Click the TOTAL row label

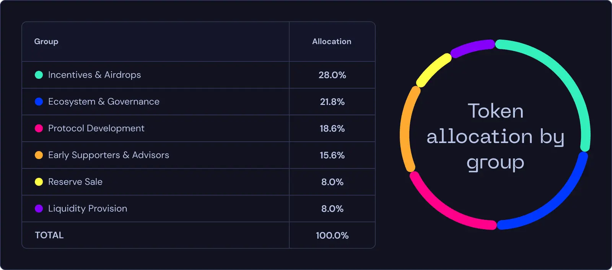click(x=49, y=235)
